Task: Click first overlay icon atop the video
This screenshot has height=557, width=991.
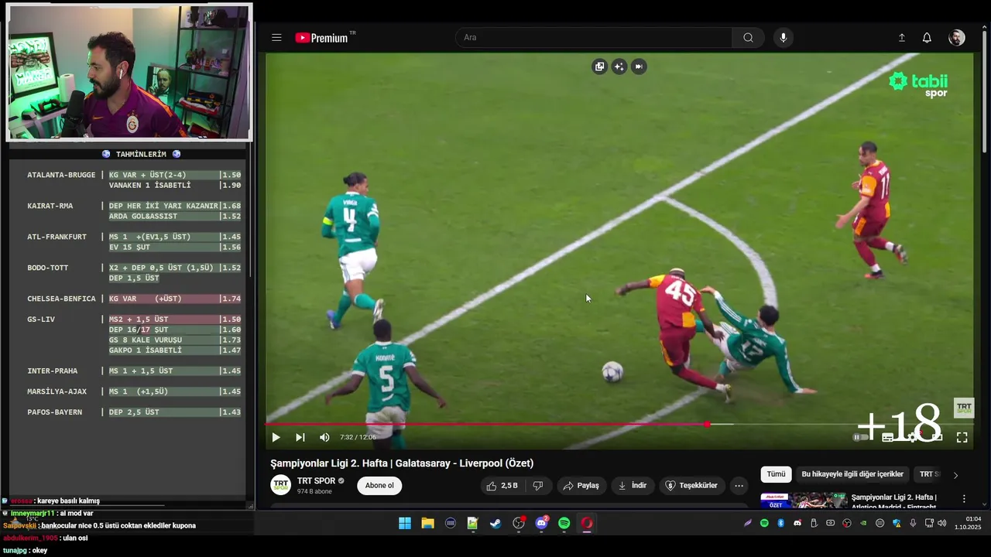Action: (599, 67)
